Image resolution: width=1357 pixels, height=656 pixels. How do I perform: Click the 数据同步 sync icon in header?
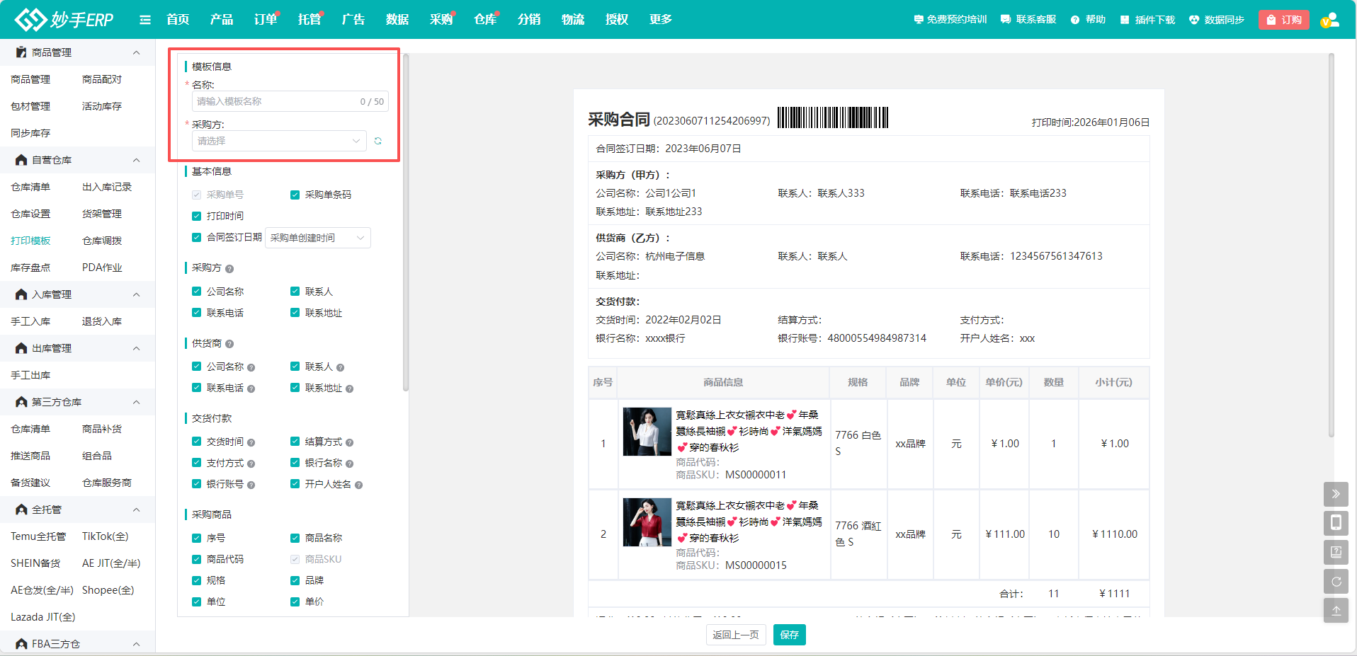click(x=1194, y=20)
